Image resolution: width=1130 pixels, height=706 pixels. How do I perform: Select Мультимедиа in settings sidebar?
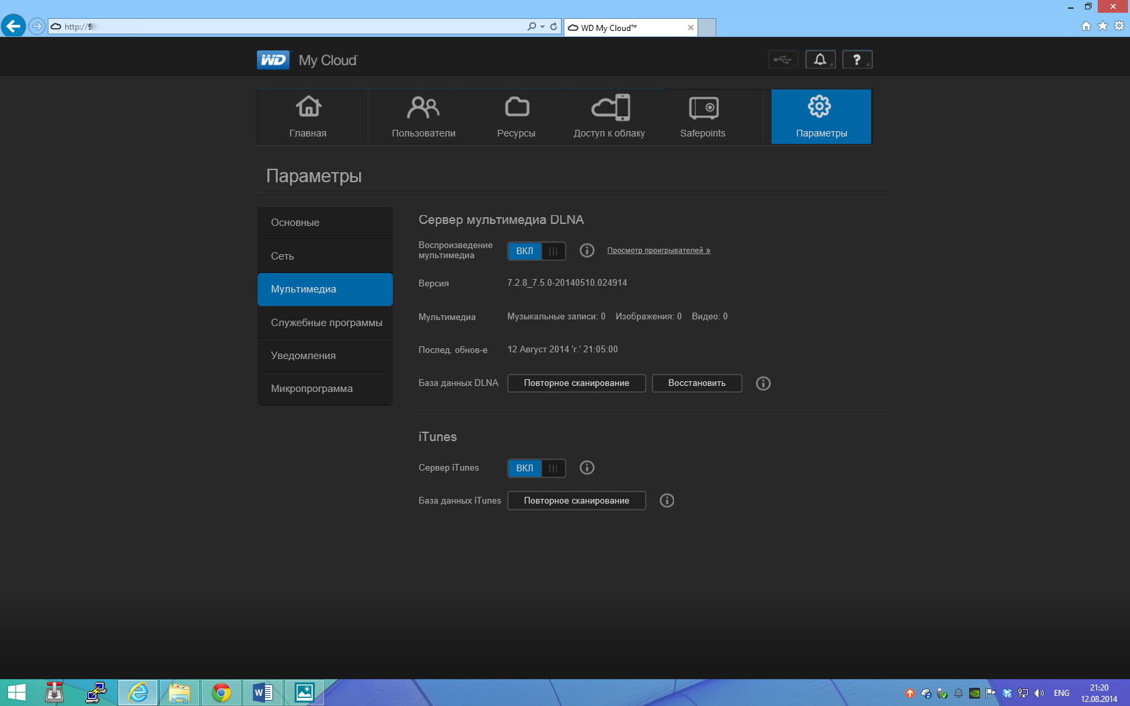[325, 289]
